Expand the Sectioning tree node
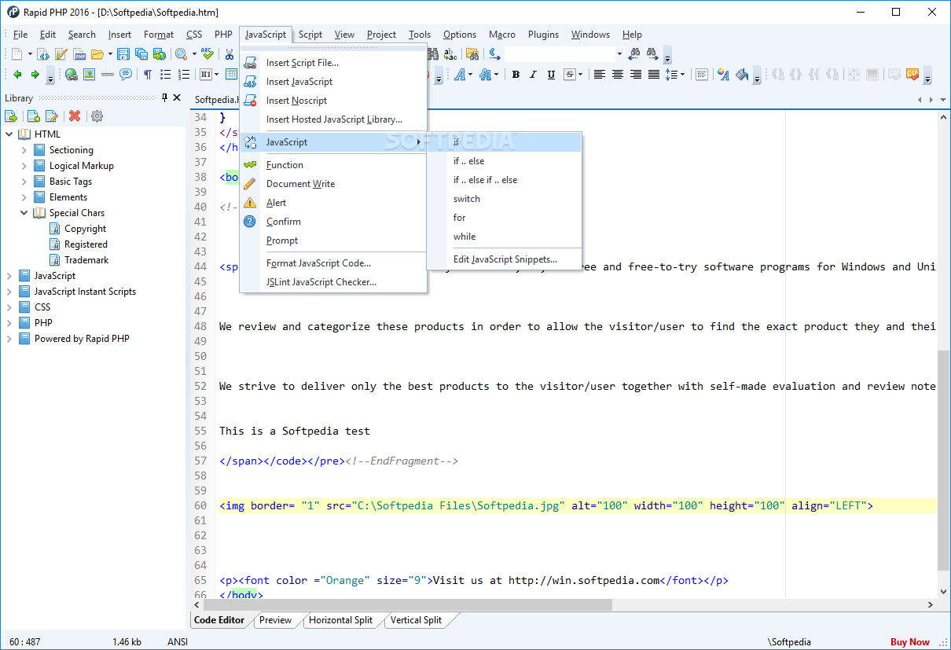This screenshot has width=951, height=650. pos(24,150)
